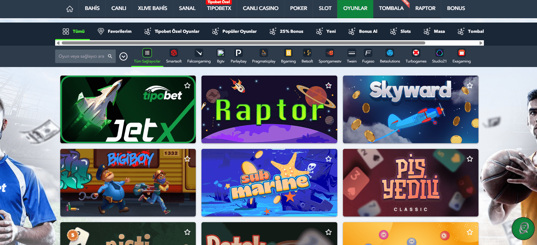Select the Turbogames provider icon
The height and width of the screenshot is (245, 537).
click(x=416, y=53)
